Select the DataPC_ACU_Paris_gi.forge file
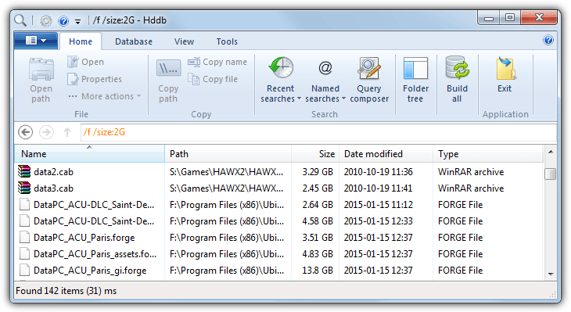Image resolution: width=571 pixels, height=312 pixels. [x=90, y=271]
